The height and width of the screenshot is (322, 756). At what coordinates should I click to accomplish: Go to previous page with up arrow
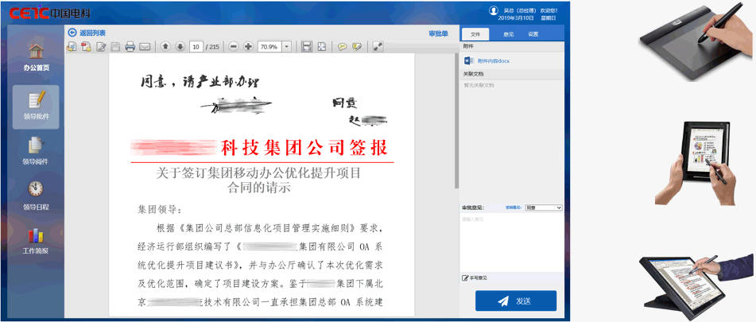pyautogui.click(x=165, y=47)
